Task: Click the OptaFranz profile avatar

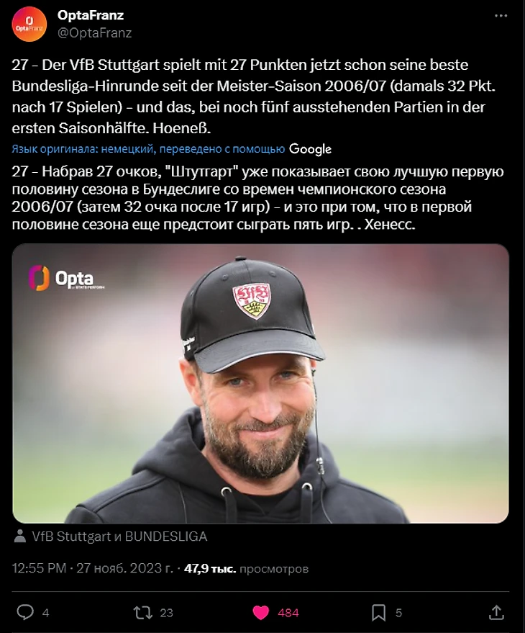Action: pos(29,24)
